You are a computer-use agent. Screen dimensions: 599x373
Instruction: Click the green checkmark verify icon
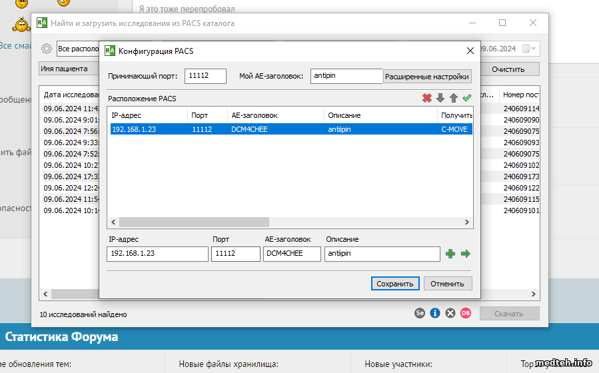click(466, 99)
